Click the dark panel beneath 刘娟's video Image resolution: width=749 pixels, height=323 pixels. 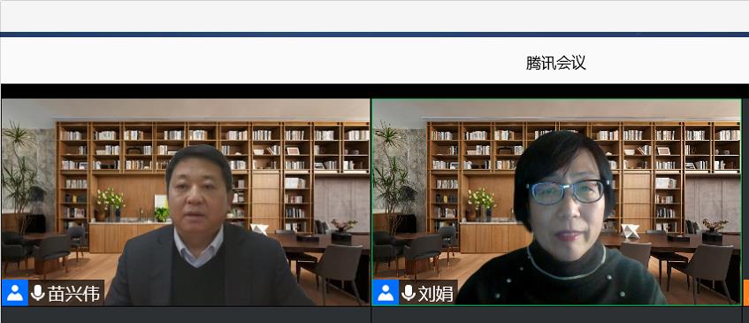(557, 315)
